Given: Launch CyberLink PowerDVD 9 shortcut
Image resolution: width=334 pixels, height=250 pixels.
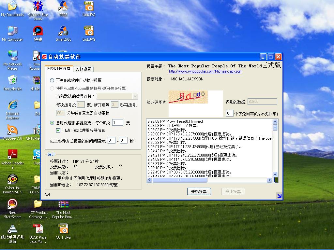Looking at the screenshot, I should click(x=12, y=179).
